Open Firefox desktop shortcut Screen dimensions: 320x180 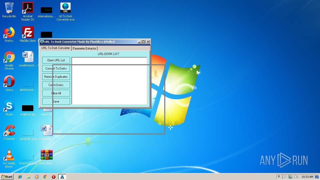click(x=9, y=34)
